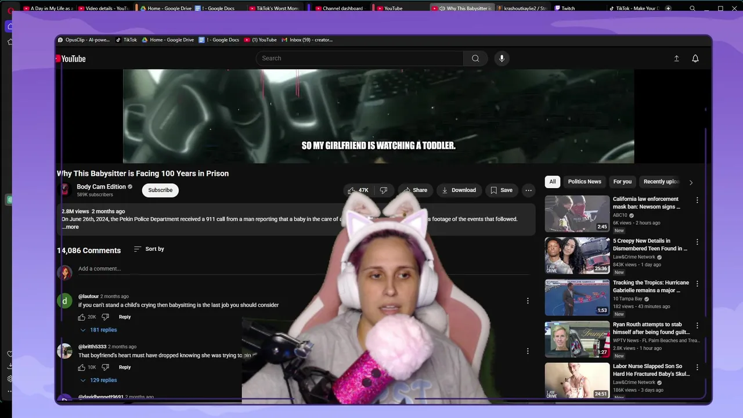Click Save button under video

(501, 190)
